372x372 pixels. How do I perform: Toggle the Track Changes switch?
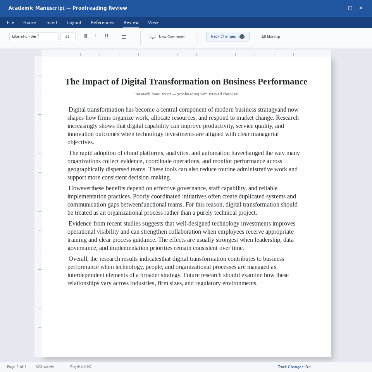click(x=242, y=36)
